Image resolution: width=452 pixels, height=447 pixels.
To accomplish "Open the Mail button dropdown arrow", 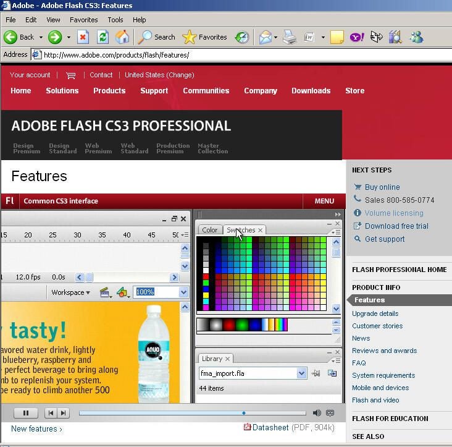I will coord(275,37).
